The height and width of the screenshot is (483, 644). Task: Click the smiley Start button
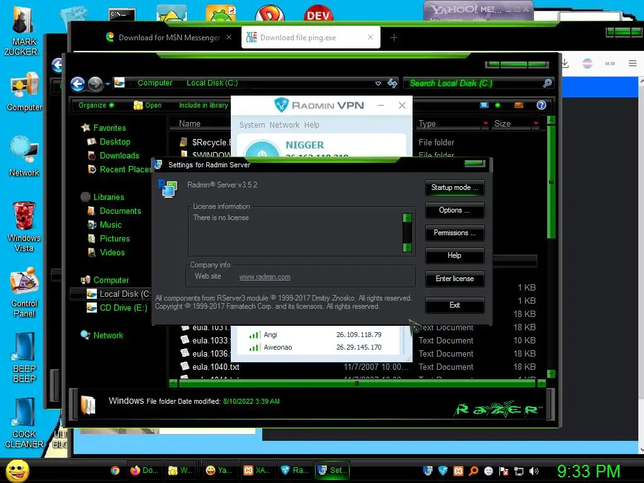pos(17,470)
